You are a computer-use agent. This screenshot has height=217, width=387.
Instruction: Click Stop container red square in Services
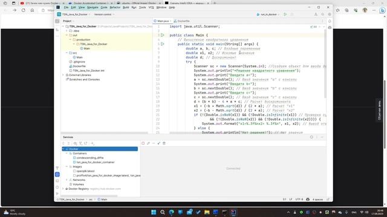pyautogui.click(x=143, y=143)
